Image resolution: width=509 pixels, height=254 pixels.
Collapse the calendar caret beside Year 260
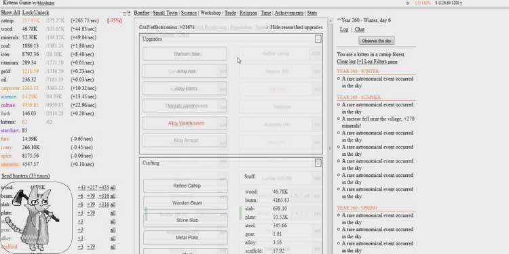(339, 20)
